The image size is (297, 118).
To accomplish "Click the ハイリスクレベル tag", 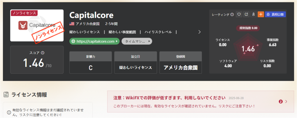I will (158, 32).
